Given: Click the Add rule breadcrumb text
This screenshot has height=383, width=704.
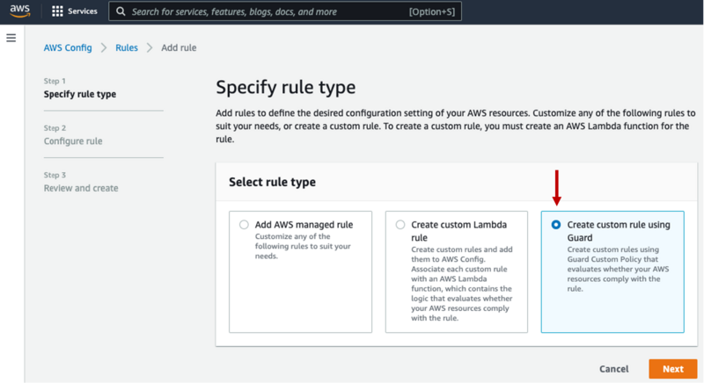Looking at the screenshot, I should [179, 47].
